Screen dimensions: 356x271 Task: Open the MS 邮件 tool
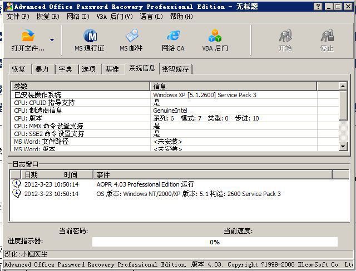pos(131,40)
